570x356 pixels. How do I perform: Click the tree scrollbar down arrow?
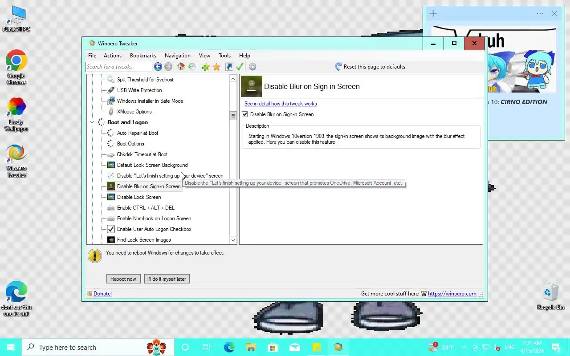pos(233,240)
